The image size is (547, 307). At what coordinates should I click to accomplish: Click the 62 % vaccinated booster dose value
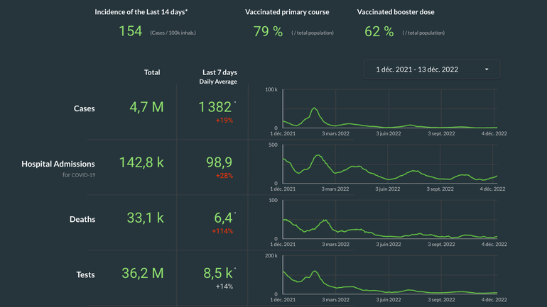pyautogui.click(x=379, y=31)
